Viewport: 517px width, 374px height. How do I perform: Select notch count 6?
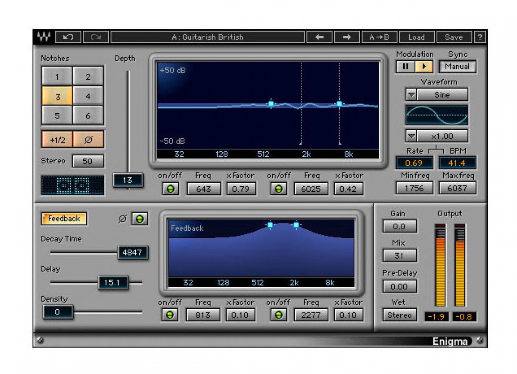click(x=88, y=115)
